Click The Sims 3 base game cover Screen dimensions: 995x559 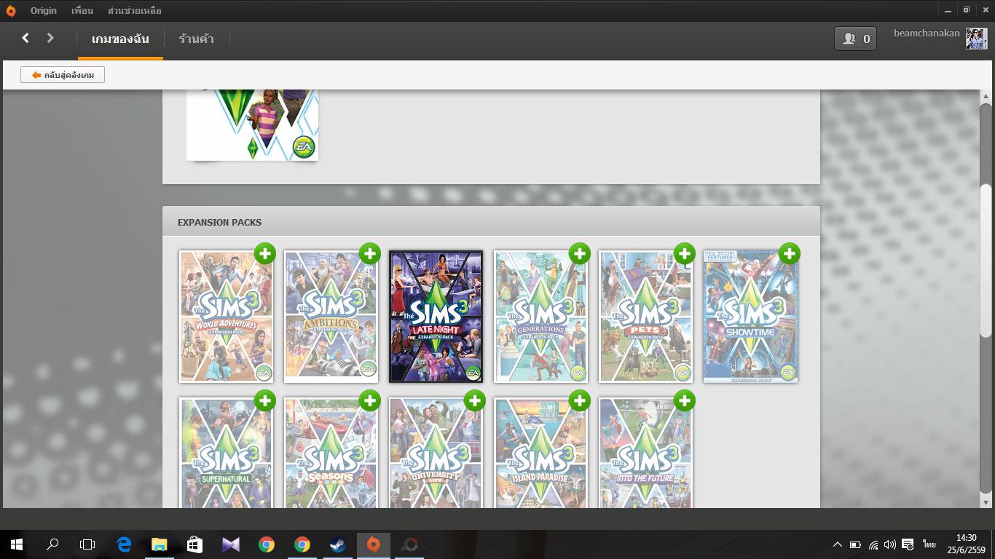pyautogui.click(x=252, y=124)
